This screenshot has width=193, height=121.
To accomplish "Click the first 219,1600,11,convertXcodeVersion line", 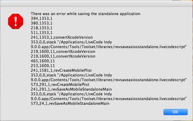I will tap(63, 52).
